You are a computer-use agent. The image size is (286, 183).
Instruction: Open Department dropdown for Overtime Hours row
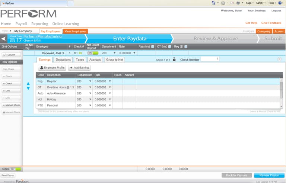point(90,87)
